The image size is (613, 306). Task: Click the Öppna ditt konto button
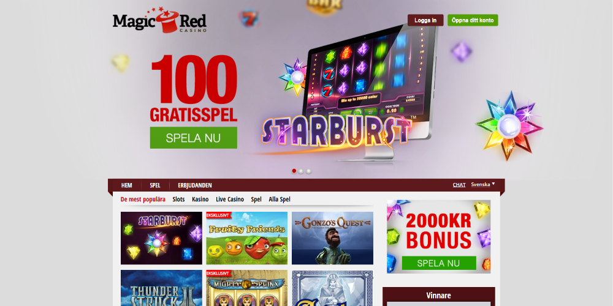coord(473,20)
